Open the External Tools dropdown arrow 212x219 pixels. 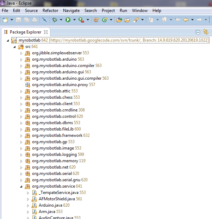pos(88,20)
